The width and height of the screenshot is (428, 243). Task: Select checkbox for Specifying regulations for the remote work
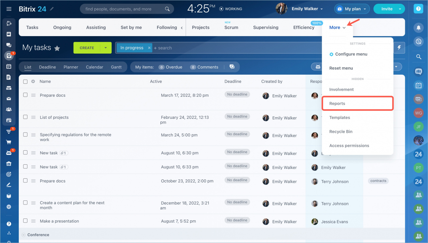(25, 134)
